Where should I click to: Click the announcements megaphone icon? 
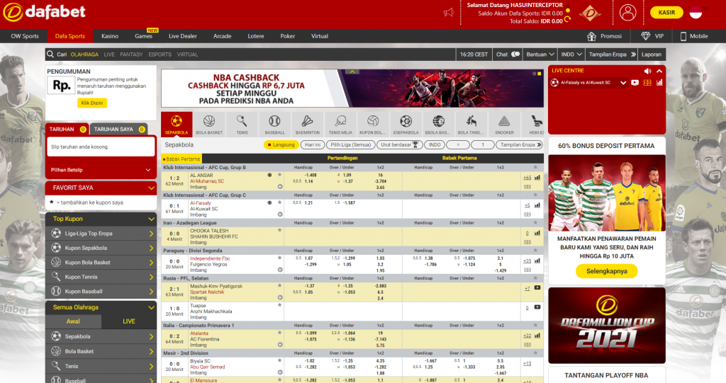click(x=449, y=13)
